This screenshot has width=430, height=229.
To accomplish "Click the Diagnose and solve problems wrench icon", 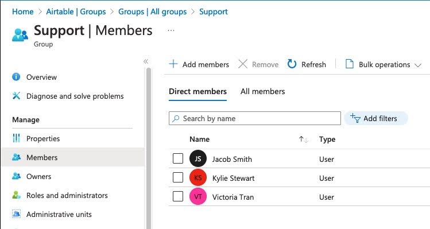I will pyautogui.click(x=16, y=96).
